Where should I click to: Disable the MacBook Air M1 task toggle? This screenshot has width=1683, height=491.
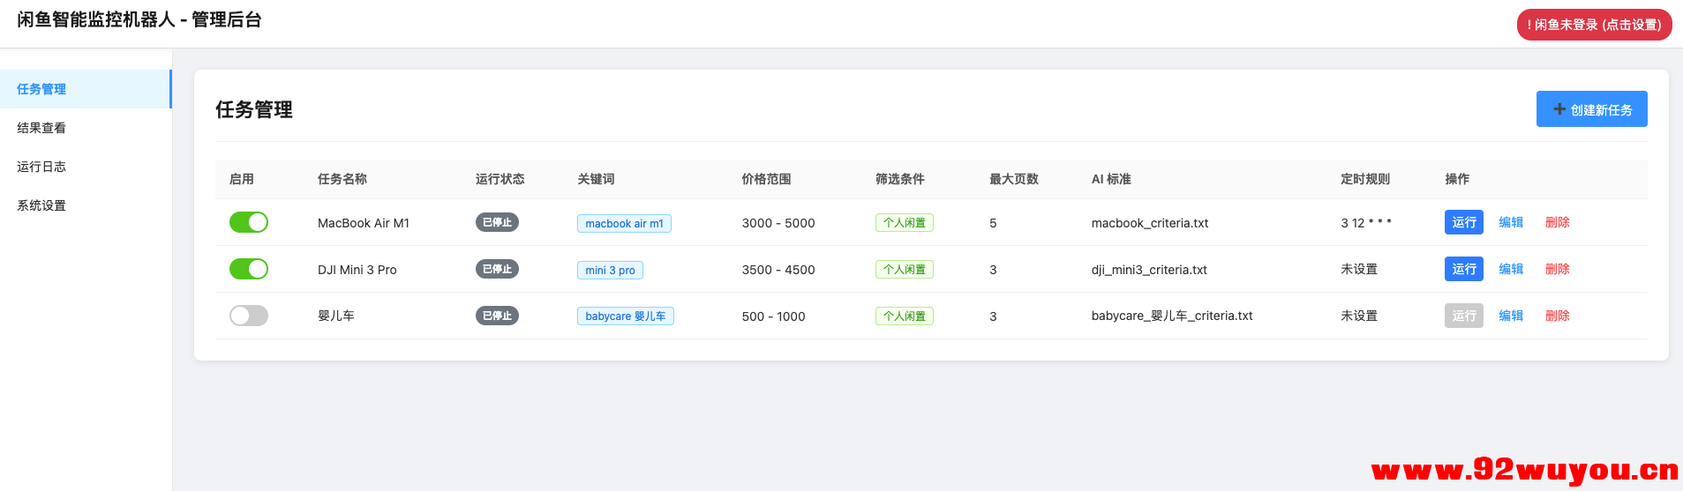248,222
